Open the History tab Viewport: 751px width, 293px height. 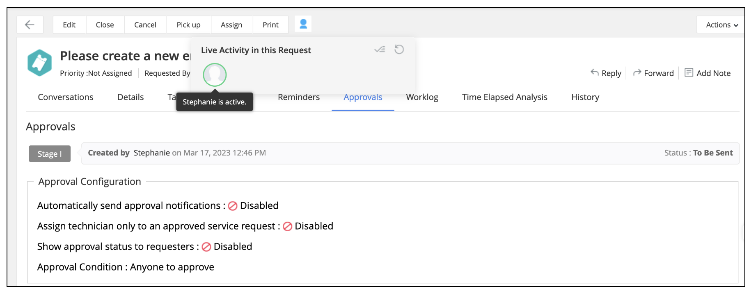585,97
